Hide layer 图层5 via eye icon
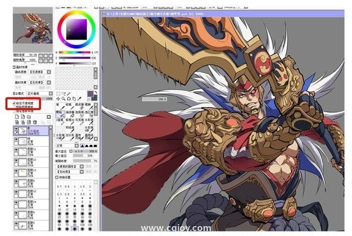 (x=16, y=223)
